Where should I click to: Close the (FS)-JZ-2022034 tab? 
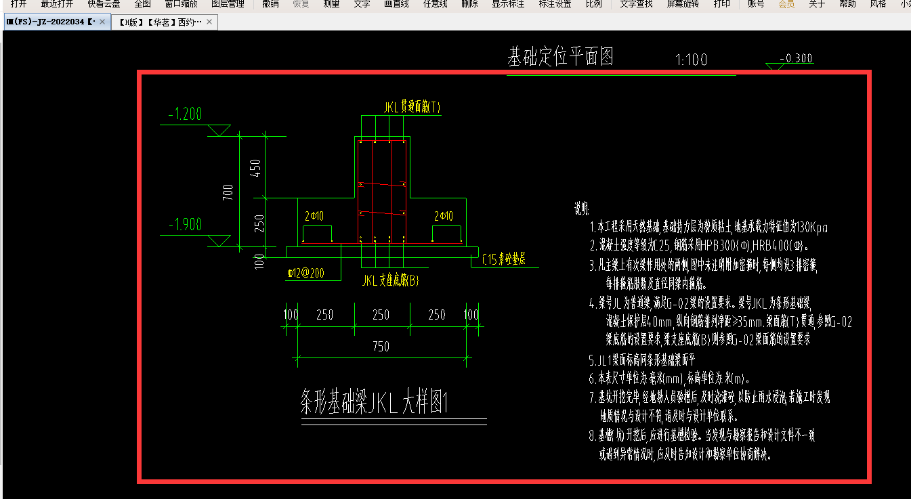(102, 22)
